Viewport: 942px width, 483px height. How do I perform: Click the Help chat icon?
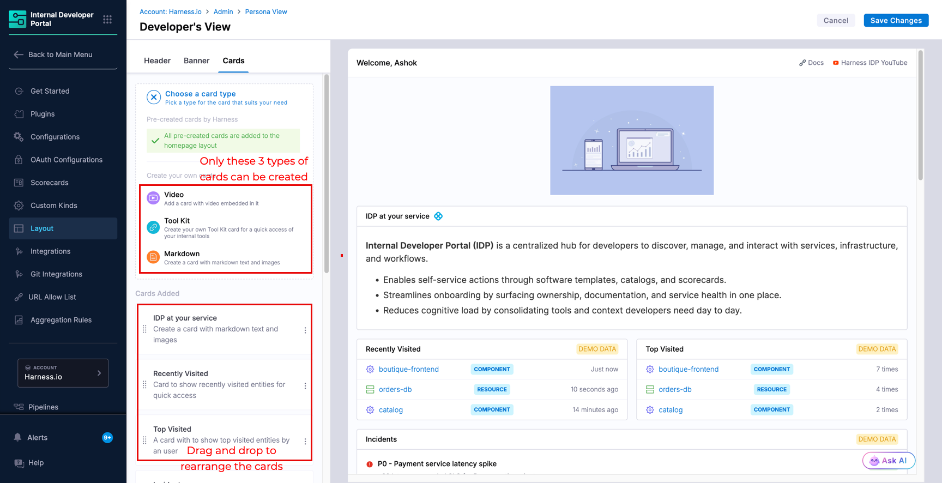pos(19,463)
